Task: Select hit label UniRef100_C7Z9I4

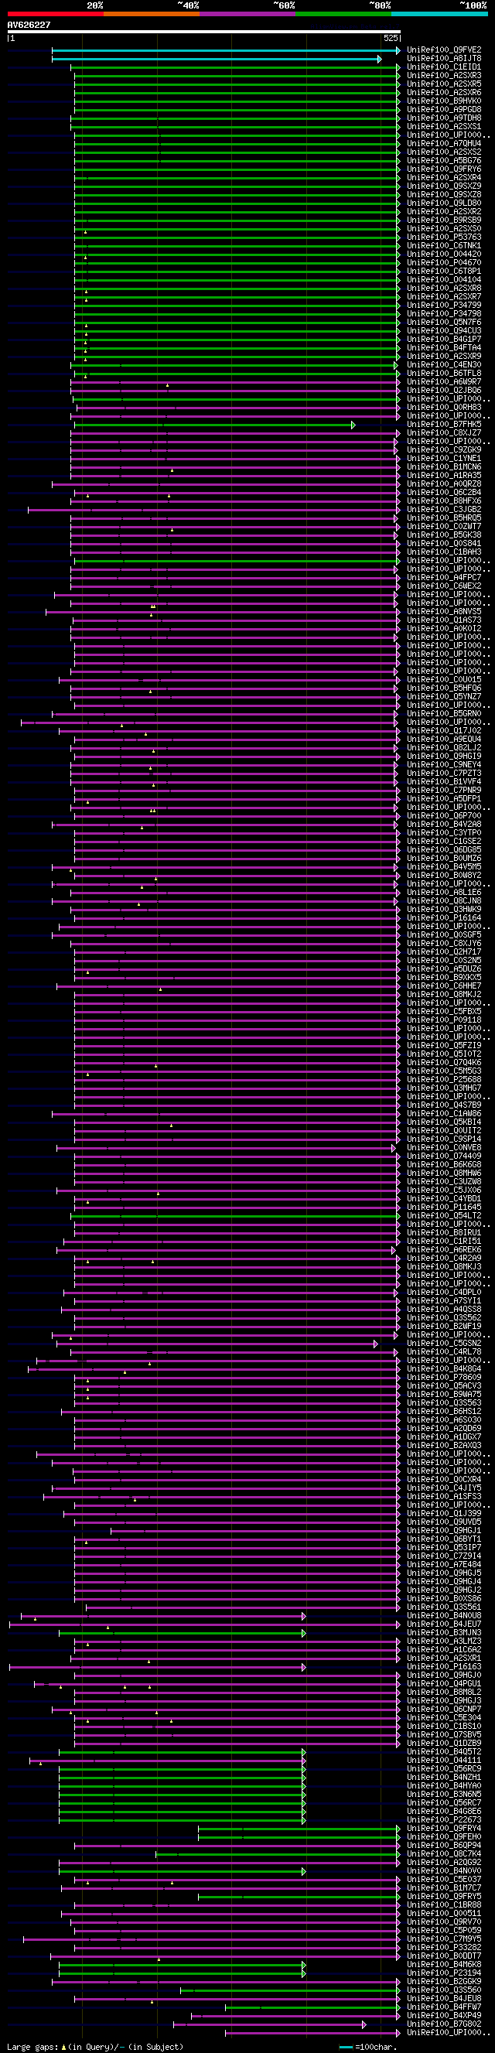Action: point(444,1556)
